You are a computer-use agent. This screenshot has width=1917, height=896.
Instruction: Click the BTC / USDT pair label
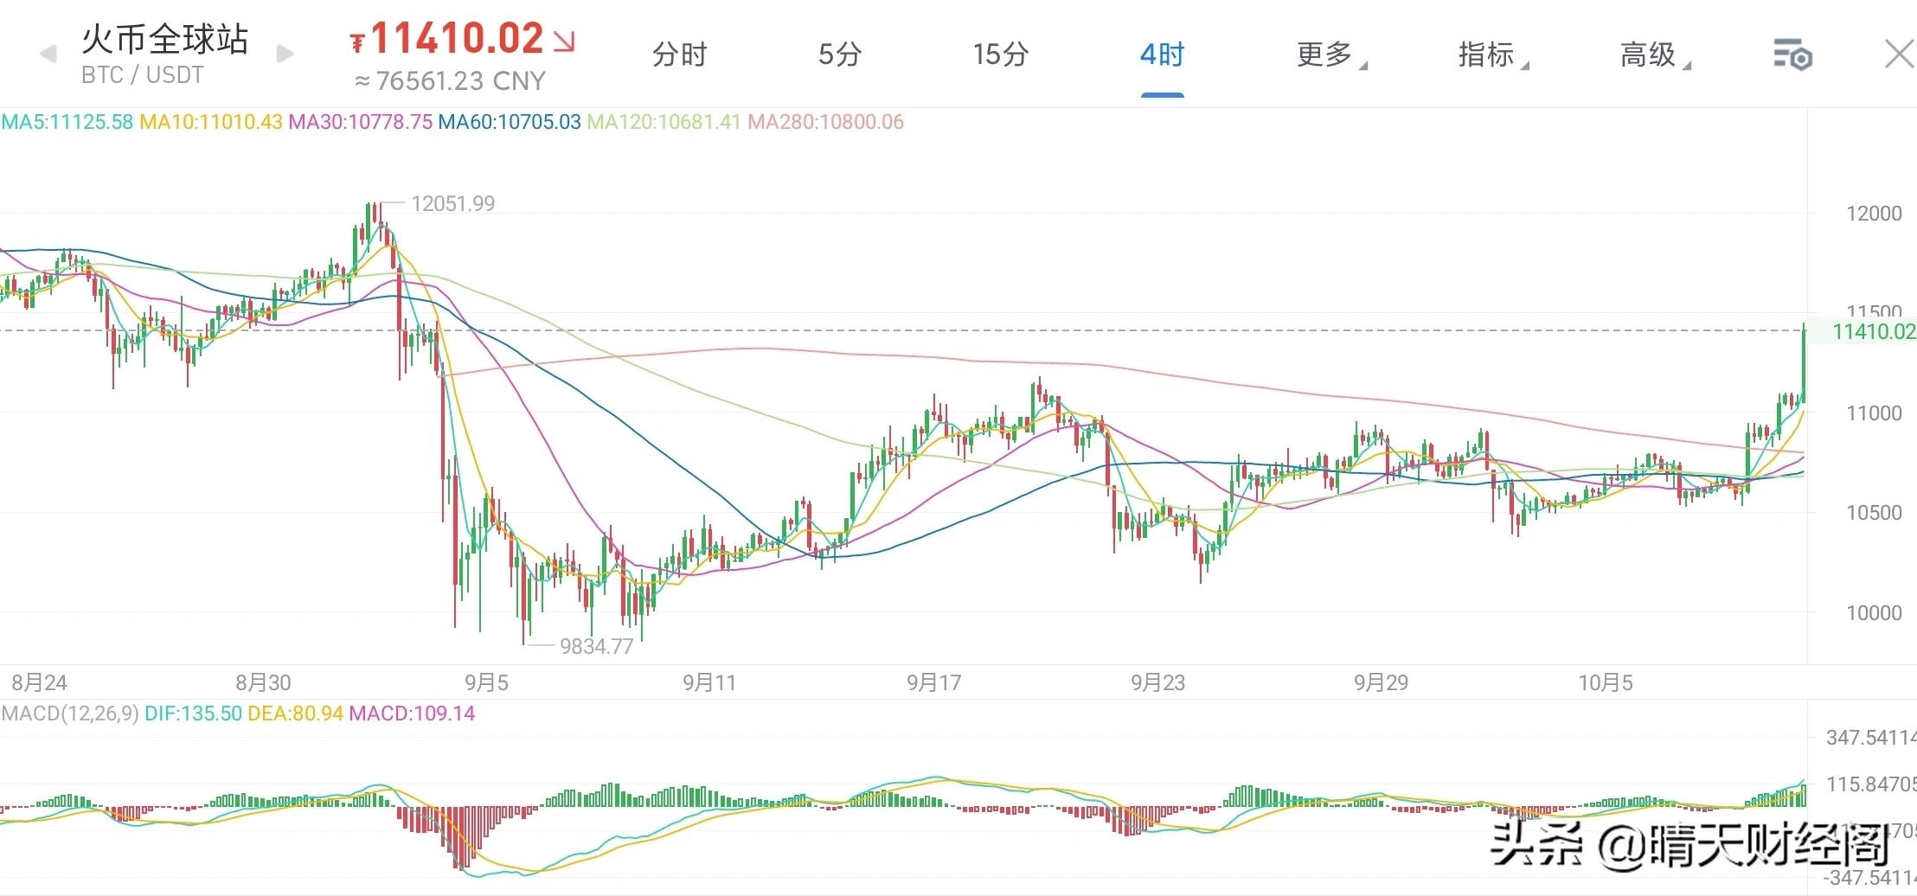click(x=143, y=75)
